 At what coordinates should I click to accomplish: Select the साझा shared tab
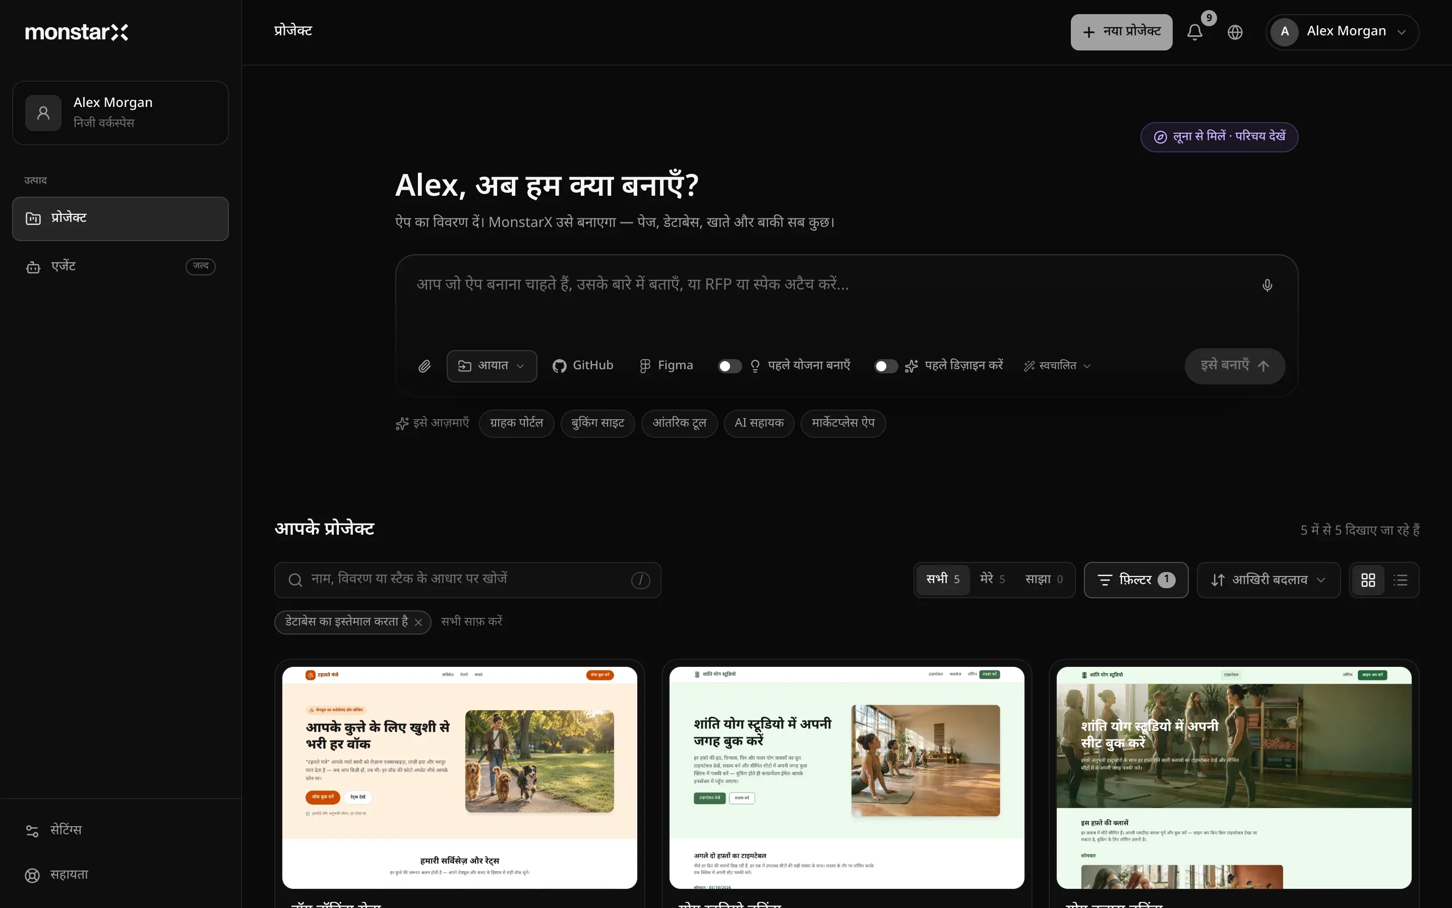pos(1044,580)
